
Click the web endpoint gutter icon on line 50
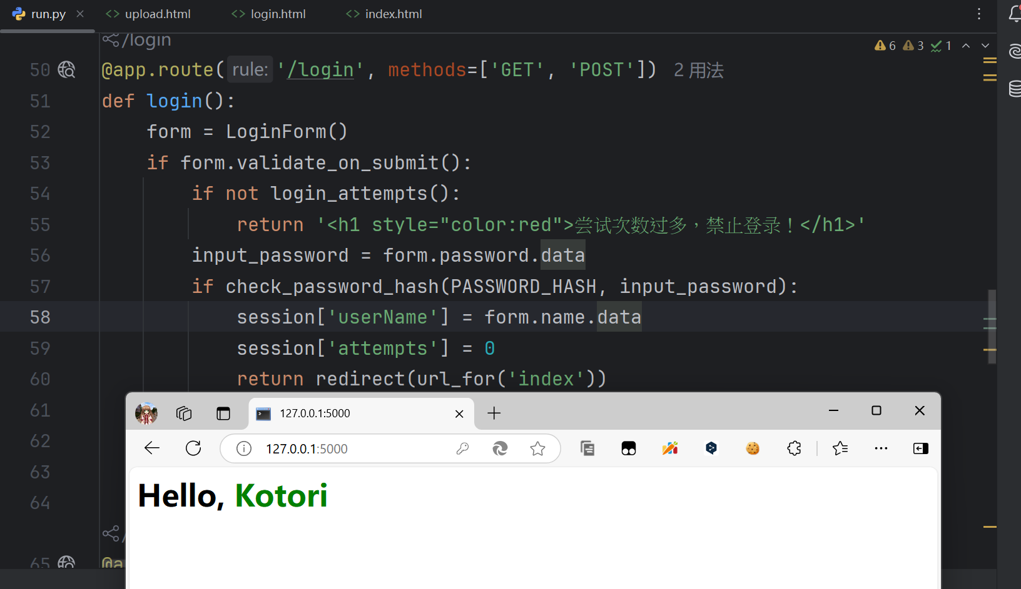tap(66, 70)
